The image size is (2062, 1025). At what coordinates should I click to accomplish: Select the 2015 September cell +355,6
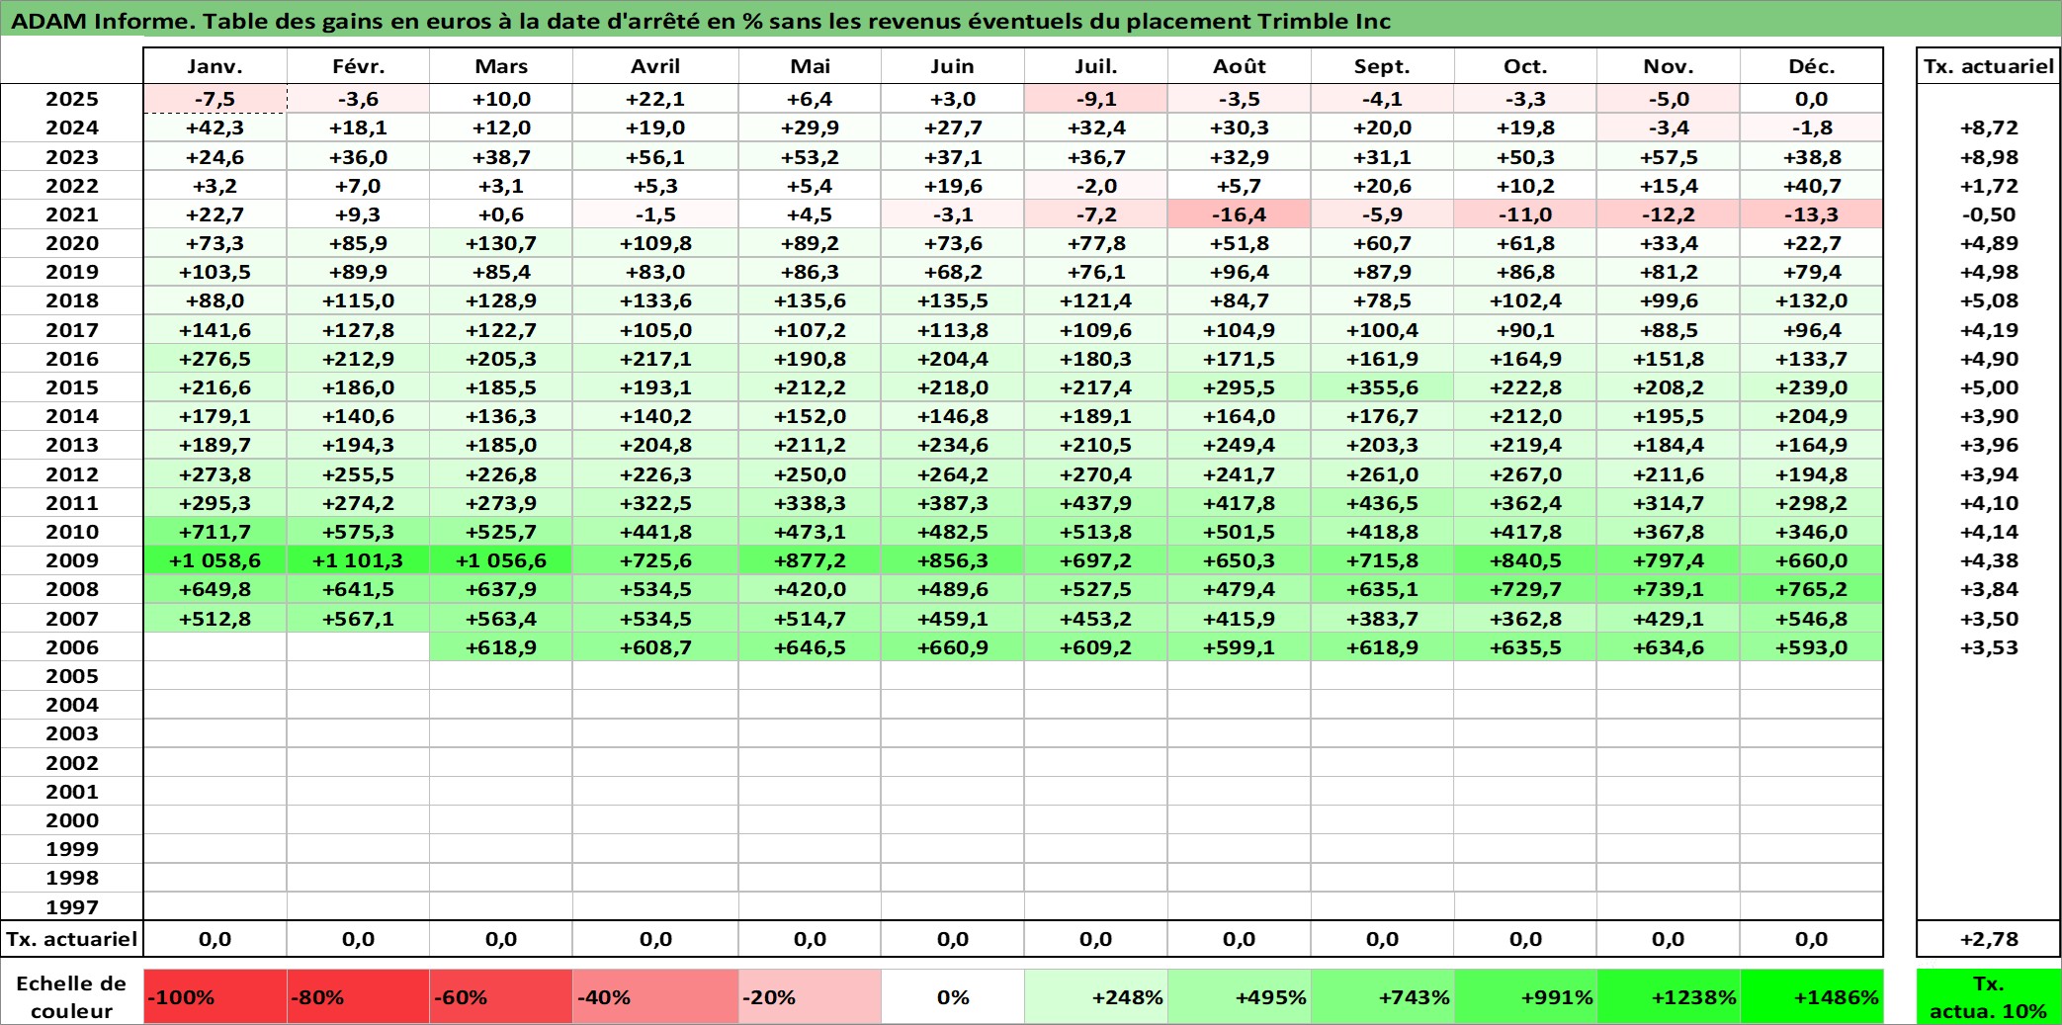click(1382, 387)
